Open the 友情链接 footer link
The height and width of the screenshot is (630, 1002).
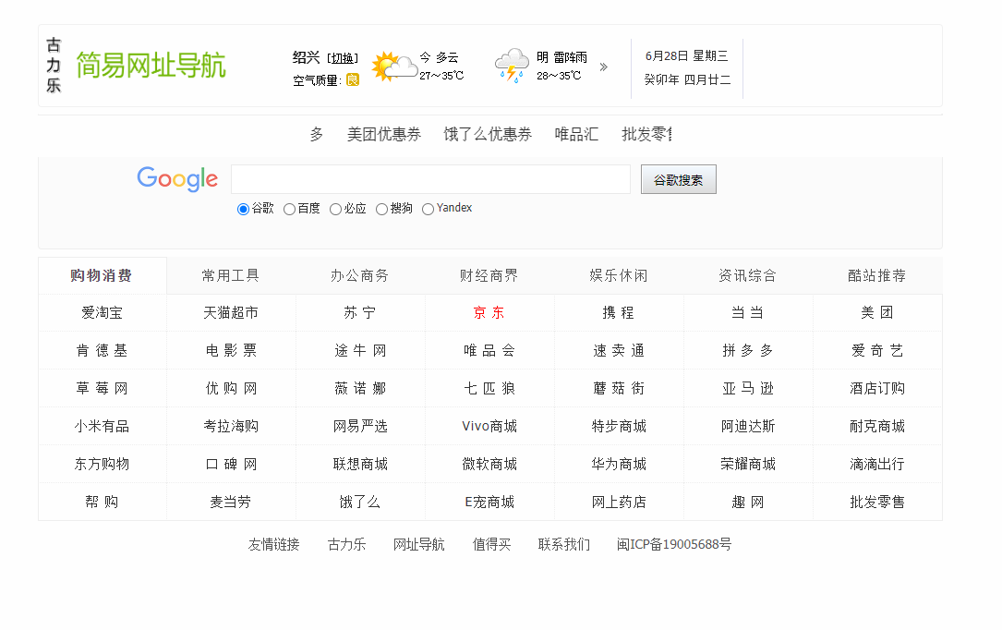pyautogui.click(x=273, y=544)
